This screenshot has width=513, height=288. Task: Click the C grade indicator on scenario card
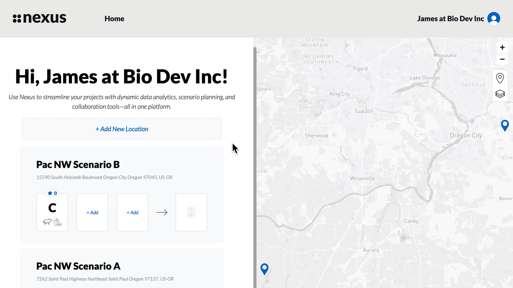click(x=52, y=207)
